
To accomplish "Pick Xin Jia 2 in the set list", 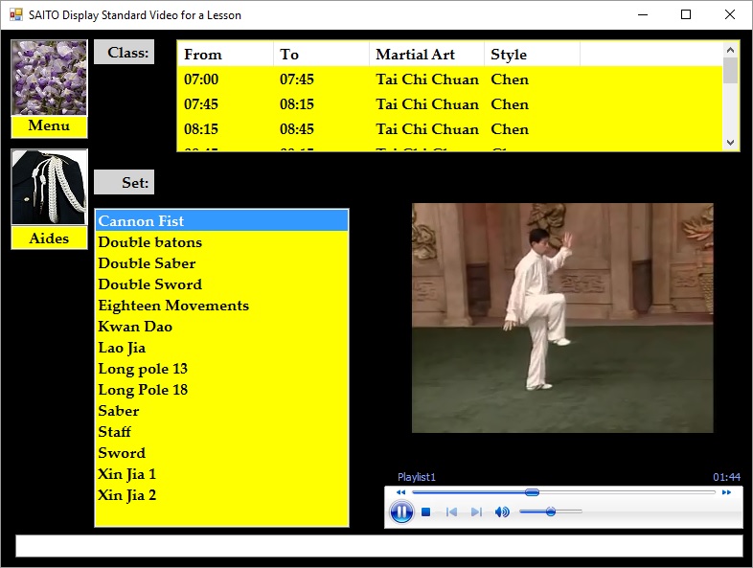I will point(127,495).
